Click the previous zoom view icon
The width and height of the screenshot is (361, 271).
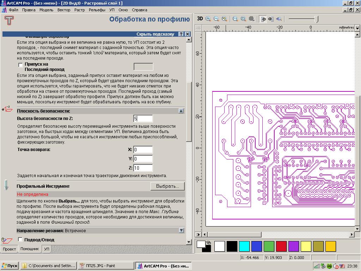224,19
